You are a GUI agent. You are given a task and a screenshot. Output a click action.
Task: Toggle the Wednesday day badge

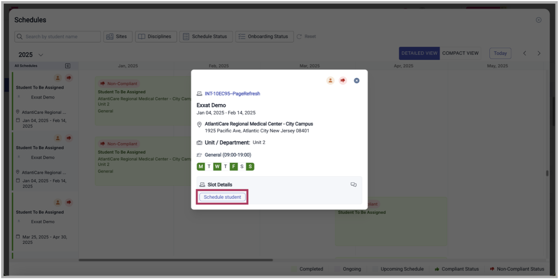(217, 166)
